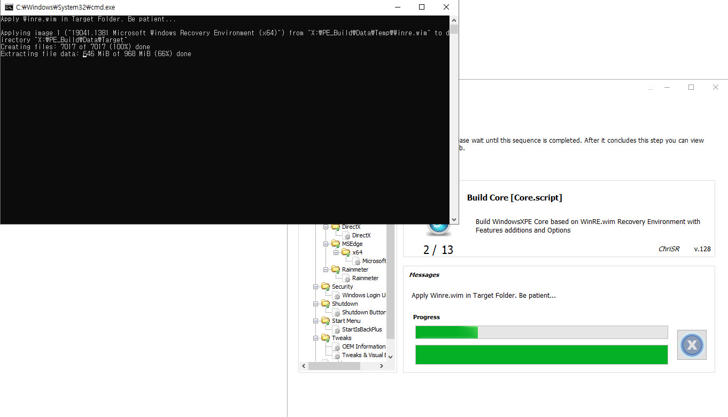Screen dimensions: 728x417
Task: Collapse the Shutdown tree node
Action: click(x=316, y=304)
